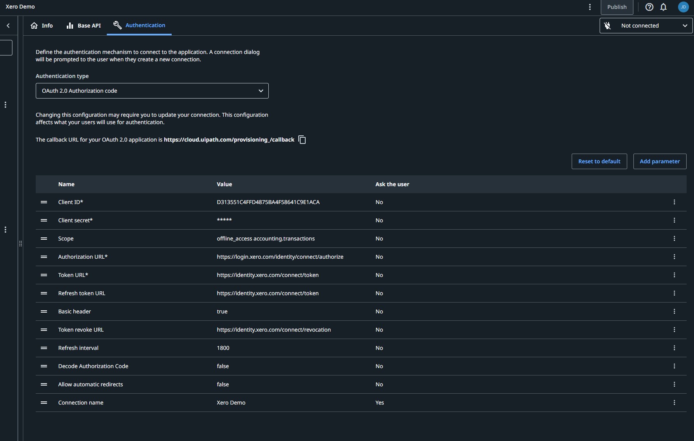
Task: Open row actions menu for Refresh interval
Action: (674, 348)
